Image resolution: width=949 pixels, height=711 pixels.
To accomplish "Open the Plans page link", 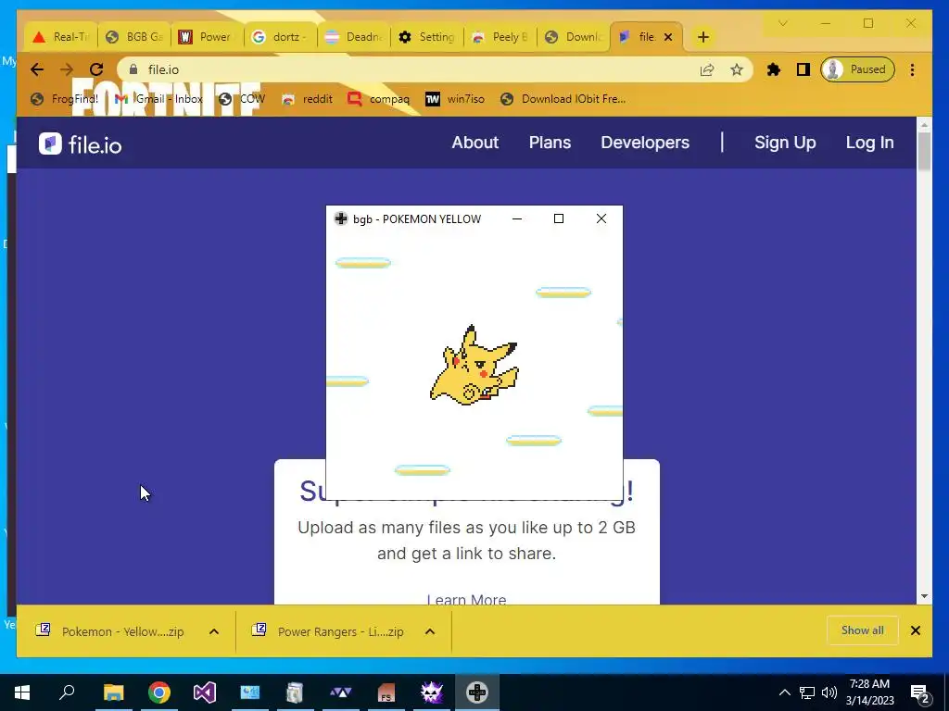I will (x=550, y=143).
